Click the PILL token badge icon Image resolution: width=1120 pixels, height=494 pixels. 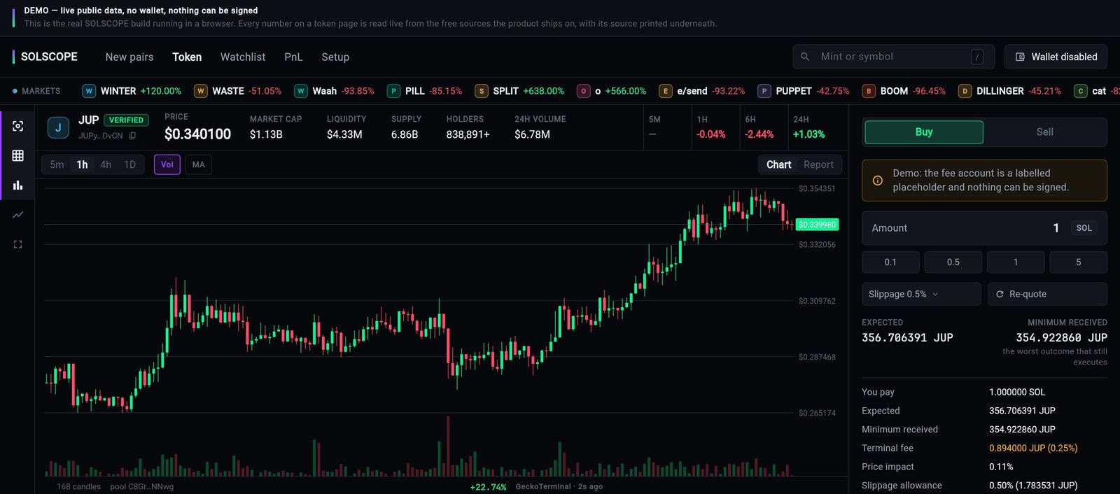394,91
